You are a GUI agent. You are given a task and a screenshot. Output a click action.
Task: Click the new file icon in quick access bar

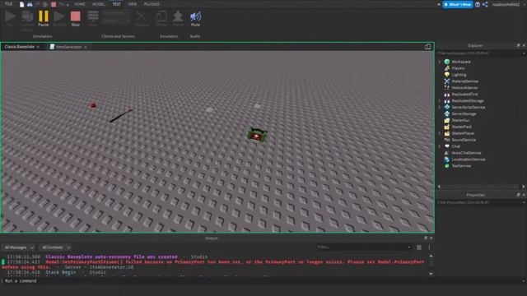coord(22,4)
